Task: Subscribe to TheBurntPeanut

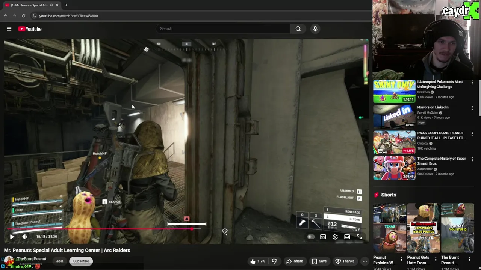Action: pyautogui.click(x=81, y=261)
